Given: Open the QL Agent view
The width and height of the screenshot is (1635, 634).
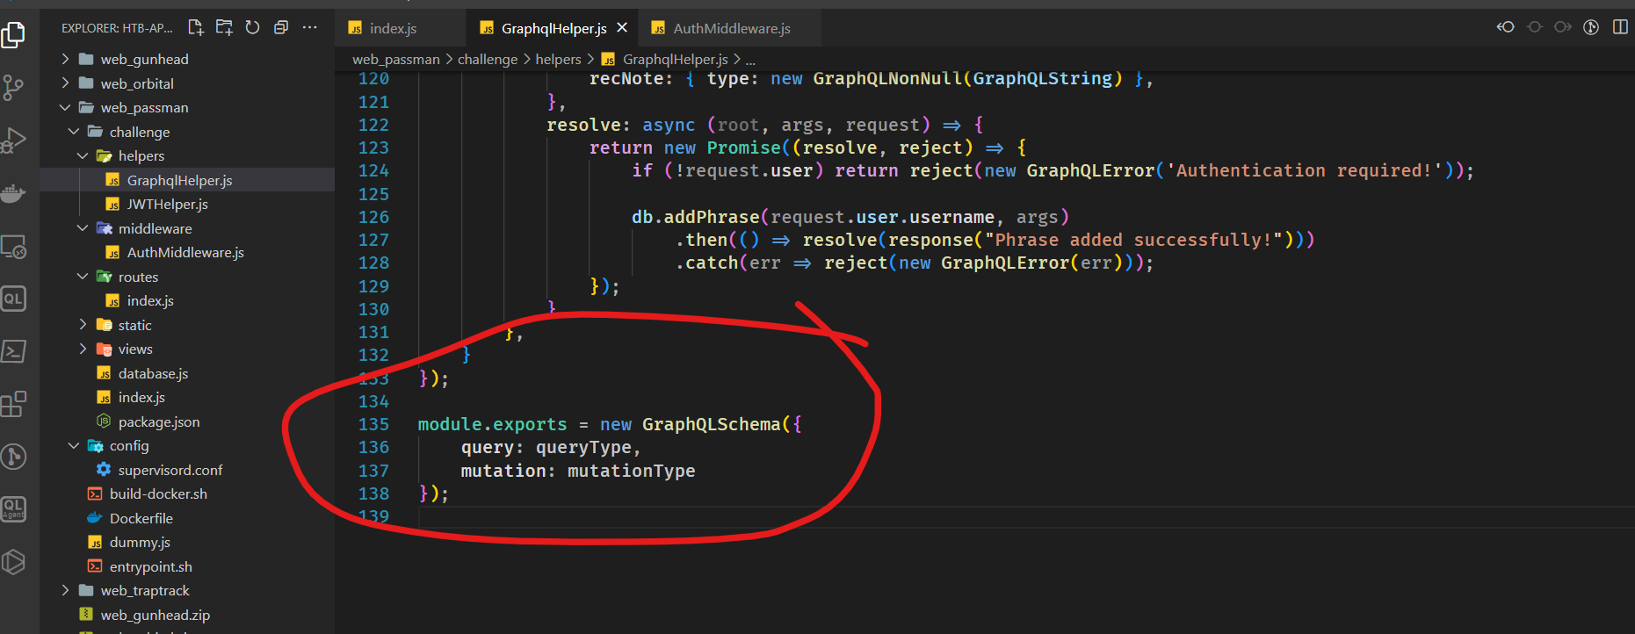Looking at the screenshot, I should (x=13, y=509).
